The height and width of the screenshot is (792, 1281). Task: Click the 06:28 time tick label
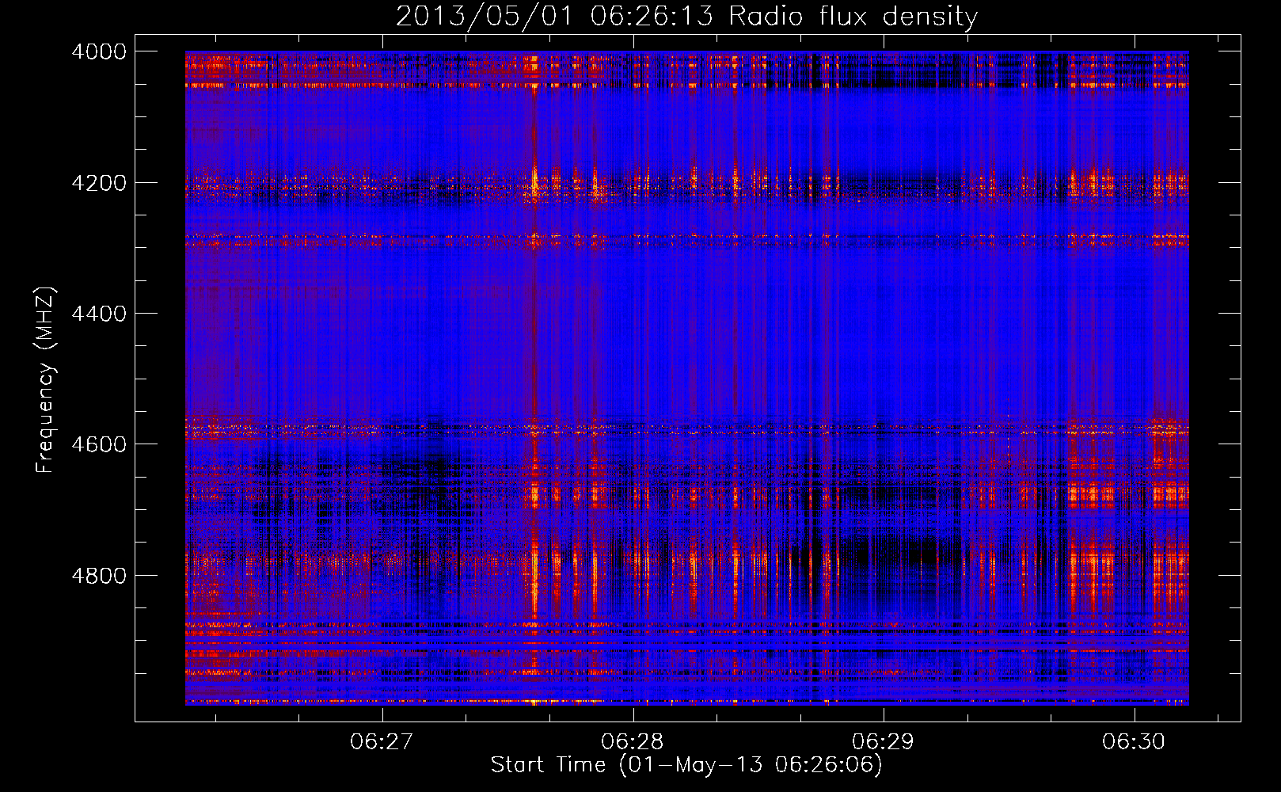click(x=633, y=741)
